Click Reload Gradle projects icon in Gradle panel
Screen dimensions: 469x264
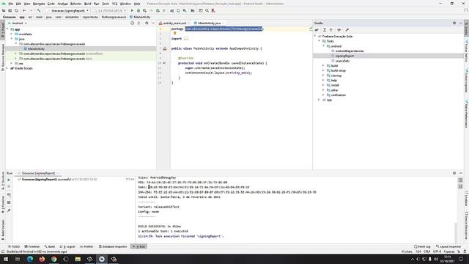[317, 30]
